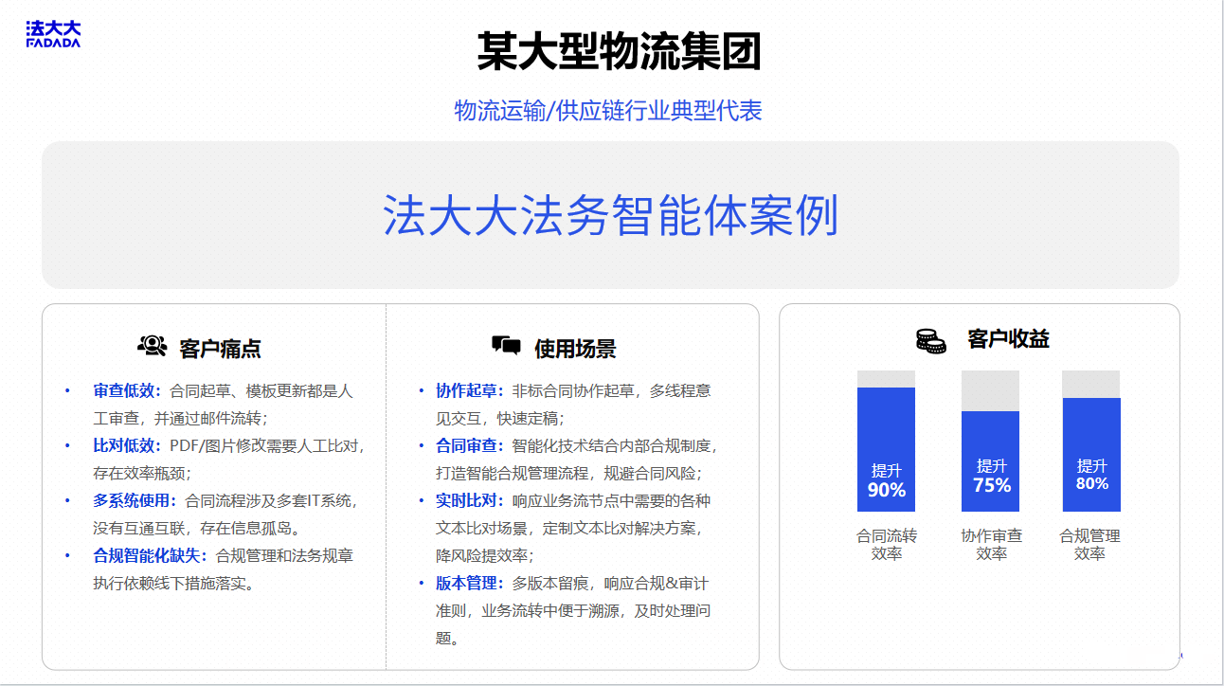Screen dimensions: 1224x686
Task: Click the 提升 80% bar
Action: 1091,455
